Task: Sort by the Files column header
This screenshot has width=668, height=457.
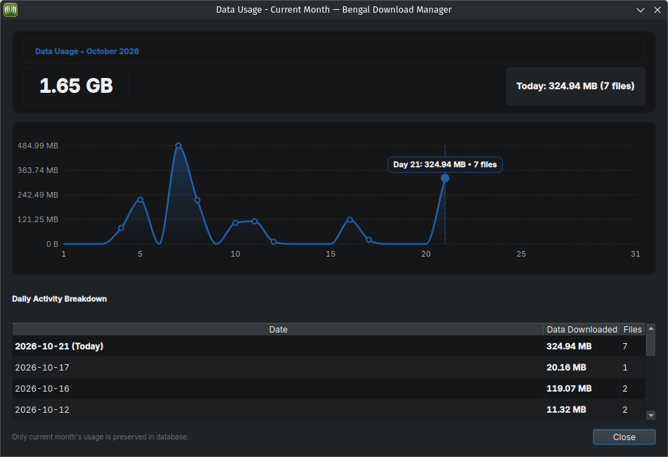Action: pyautogui.click(x=632, y=329)
